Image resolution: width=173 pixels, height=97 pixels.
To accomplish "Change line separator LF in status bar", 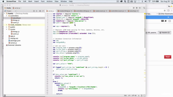I will pyautogui.click(x=129, y=95).
